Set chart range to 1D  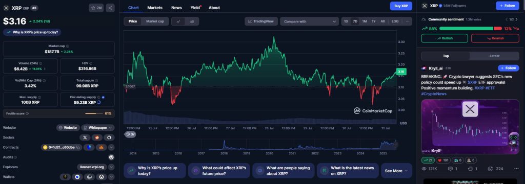346,21
